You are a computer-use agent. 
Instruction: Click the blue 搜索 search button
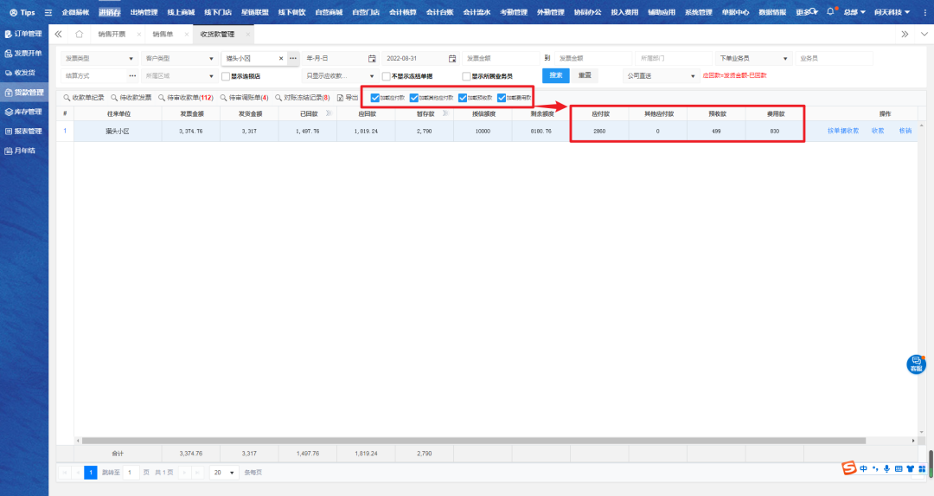point(556,76)
